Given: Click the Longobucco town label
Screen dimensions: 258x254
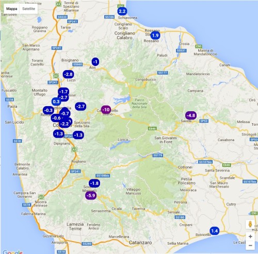Looking at the screenshot, I should pyautogui.click(x=146, y=79).
